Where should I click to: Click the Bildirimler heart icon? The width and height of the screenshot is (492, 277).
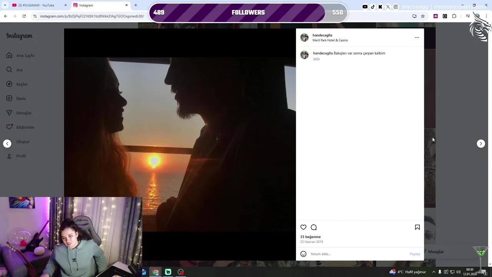9,127
